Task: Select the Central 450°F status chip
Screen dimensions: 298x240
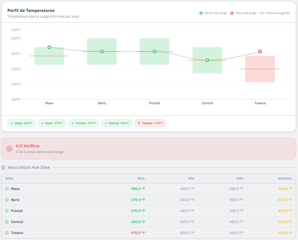Action: click(117, 123)
